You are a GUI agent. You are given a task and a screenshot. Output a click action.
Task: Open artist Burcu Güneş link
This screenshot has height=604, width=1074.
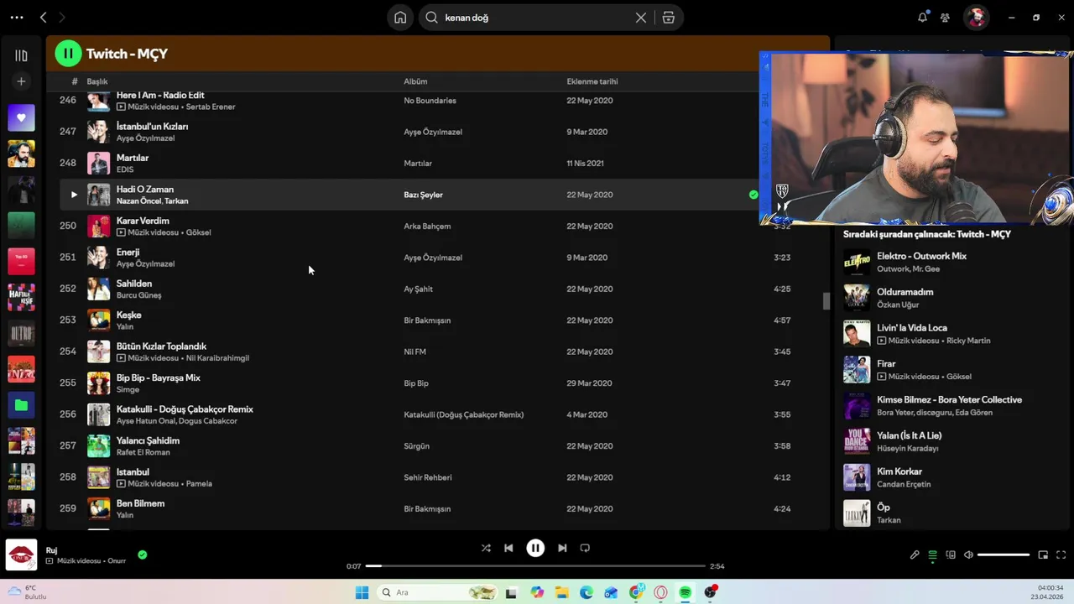(x=138, y=295)
